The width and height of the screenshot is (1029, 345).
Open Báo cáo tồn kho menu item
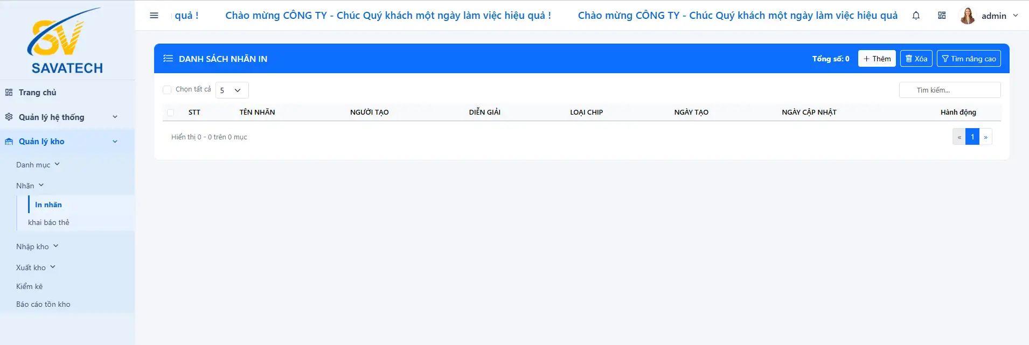pyautogui.click(x=43, y=304)
